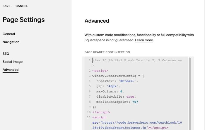Open the Social Image section
The height and width of the screenshot is (130, 205).
click(x=13, y=62)
